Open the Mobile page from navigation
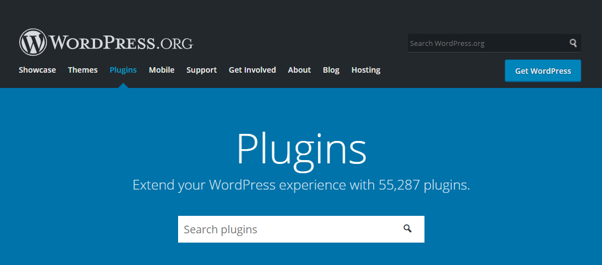Viewport: 602px width, 265px height. click(161, 70)
